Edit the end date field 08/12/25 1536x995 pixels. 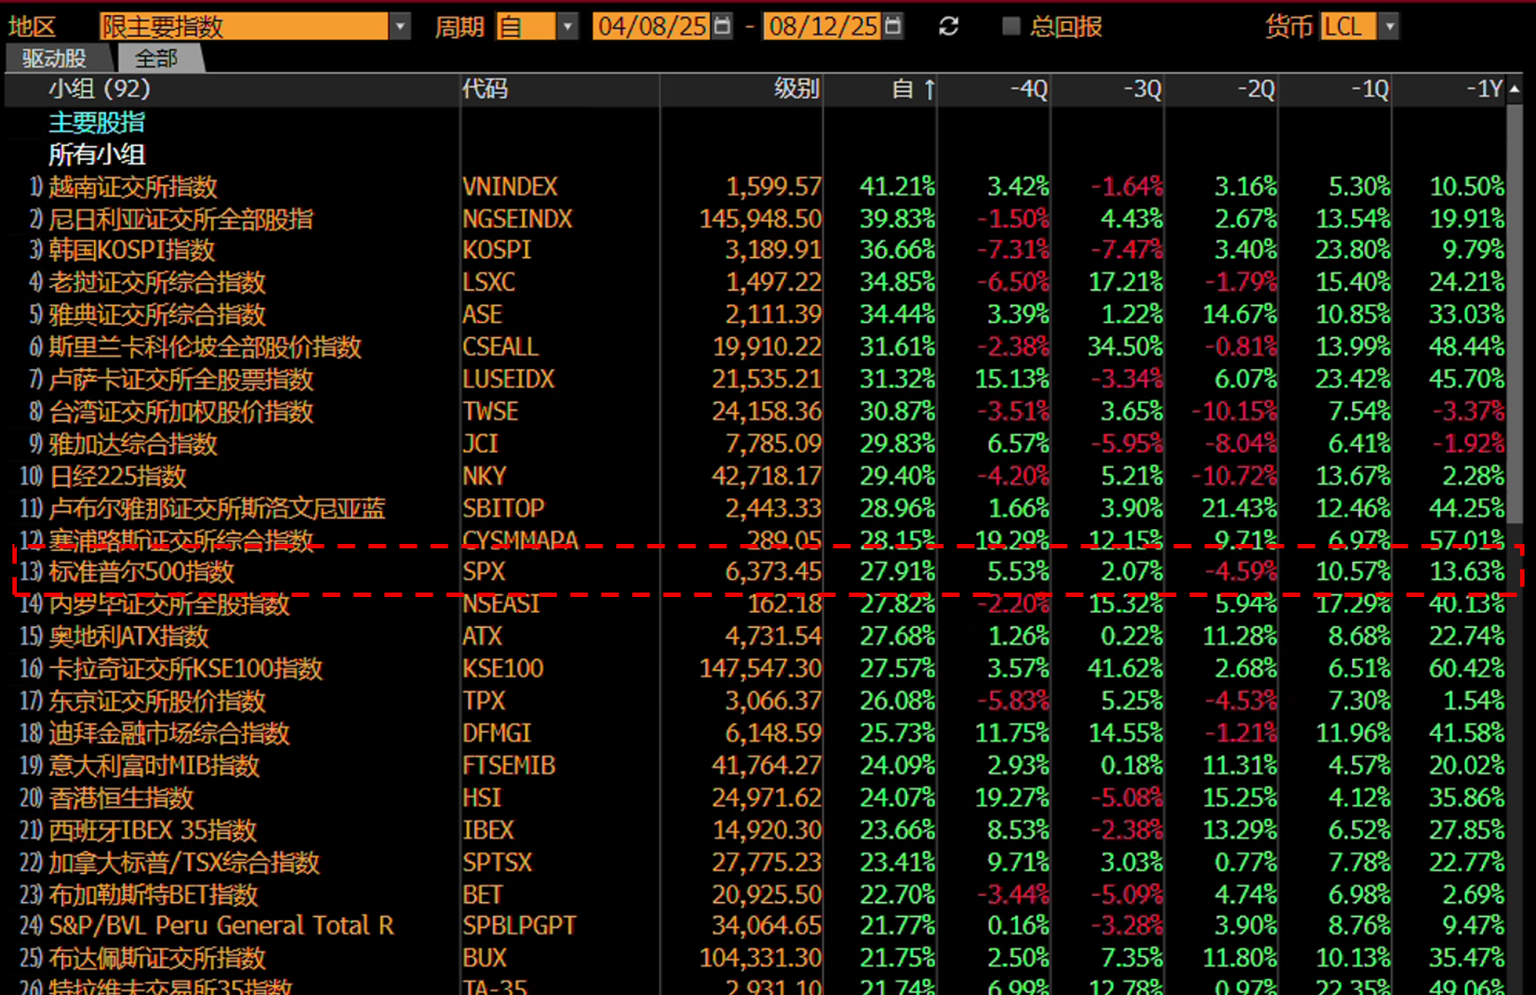point(823,27)
